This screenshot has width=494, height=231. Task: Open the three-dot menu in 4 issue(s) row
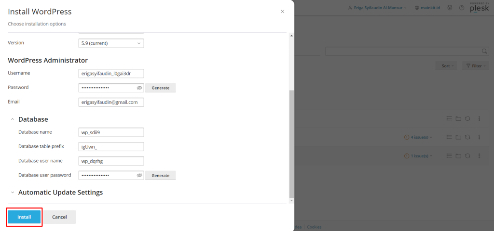(x=480, y=137)
